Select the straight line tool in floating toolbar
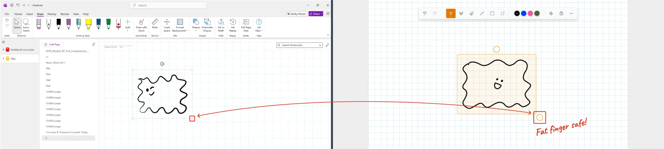The height and width of the screenshot is (149, 664). [x=482, y=13]
